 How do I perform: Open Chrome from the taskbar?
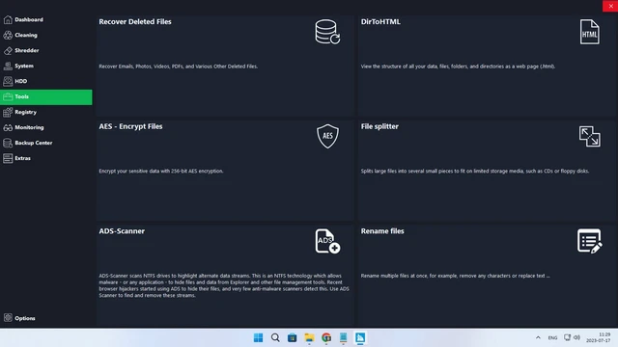point(326,337)
